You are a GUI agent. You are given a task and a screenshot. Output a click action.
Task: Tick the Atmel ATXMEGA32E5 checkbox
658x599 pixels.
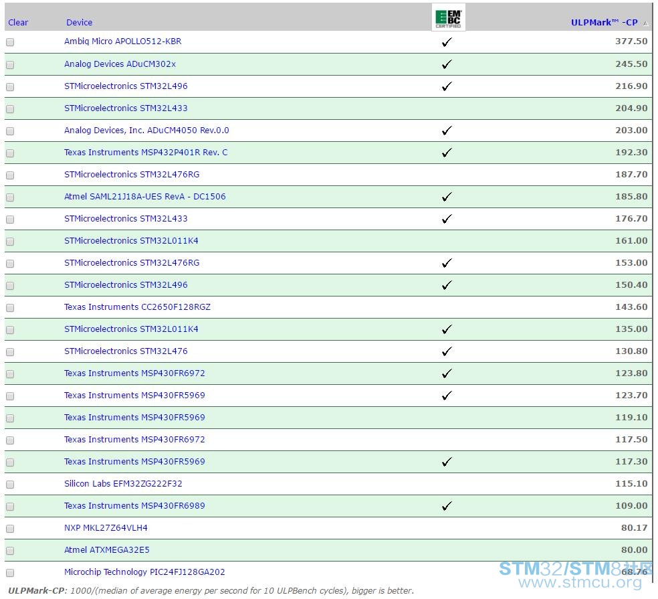[x=10, y=551]
